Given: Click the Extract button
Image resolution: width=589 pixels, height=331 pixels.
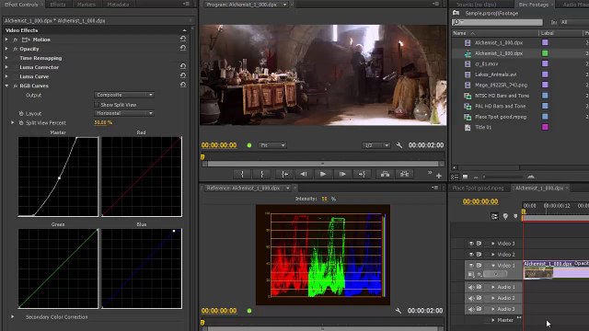Looking at the screenshot, I should tap(404, 174).
